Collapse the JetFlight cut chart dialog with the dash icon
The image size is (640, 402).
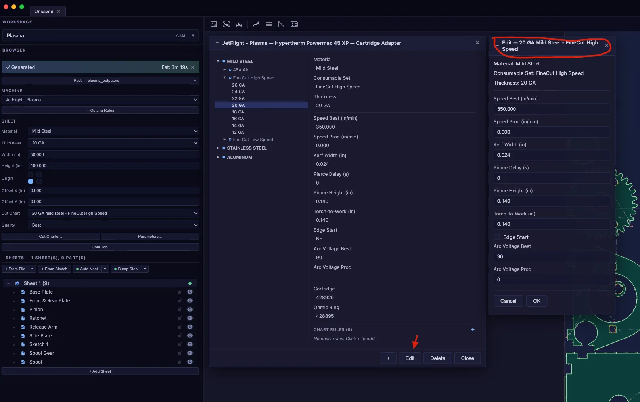[x=217, y=43]
